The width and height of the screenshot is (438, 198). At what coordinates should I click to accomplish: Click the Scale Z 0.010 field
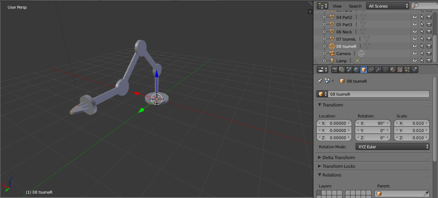(412, 138)
